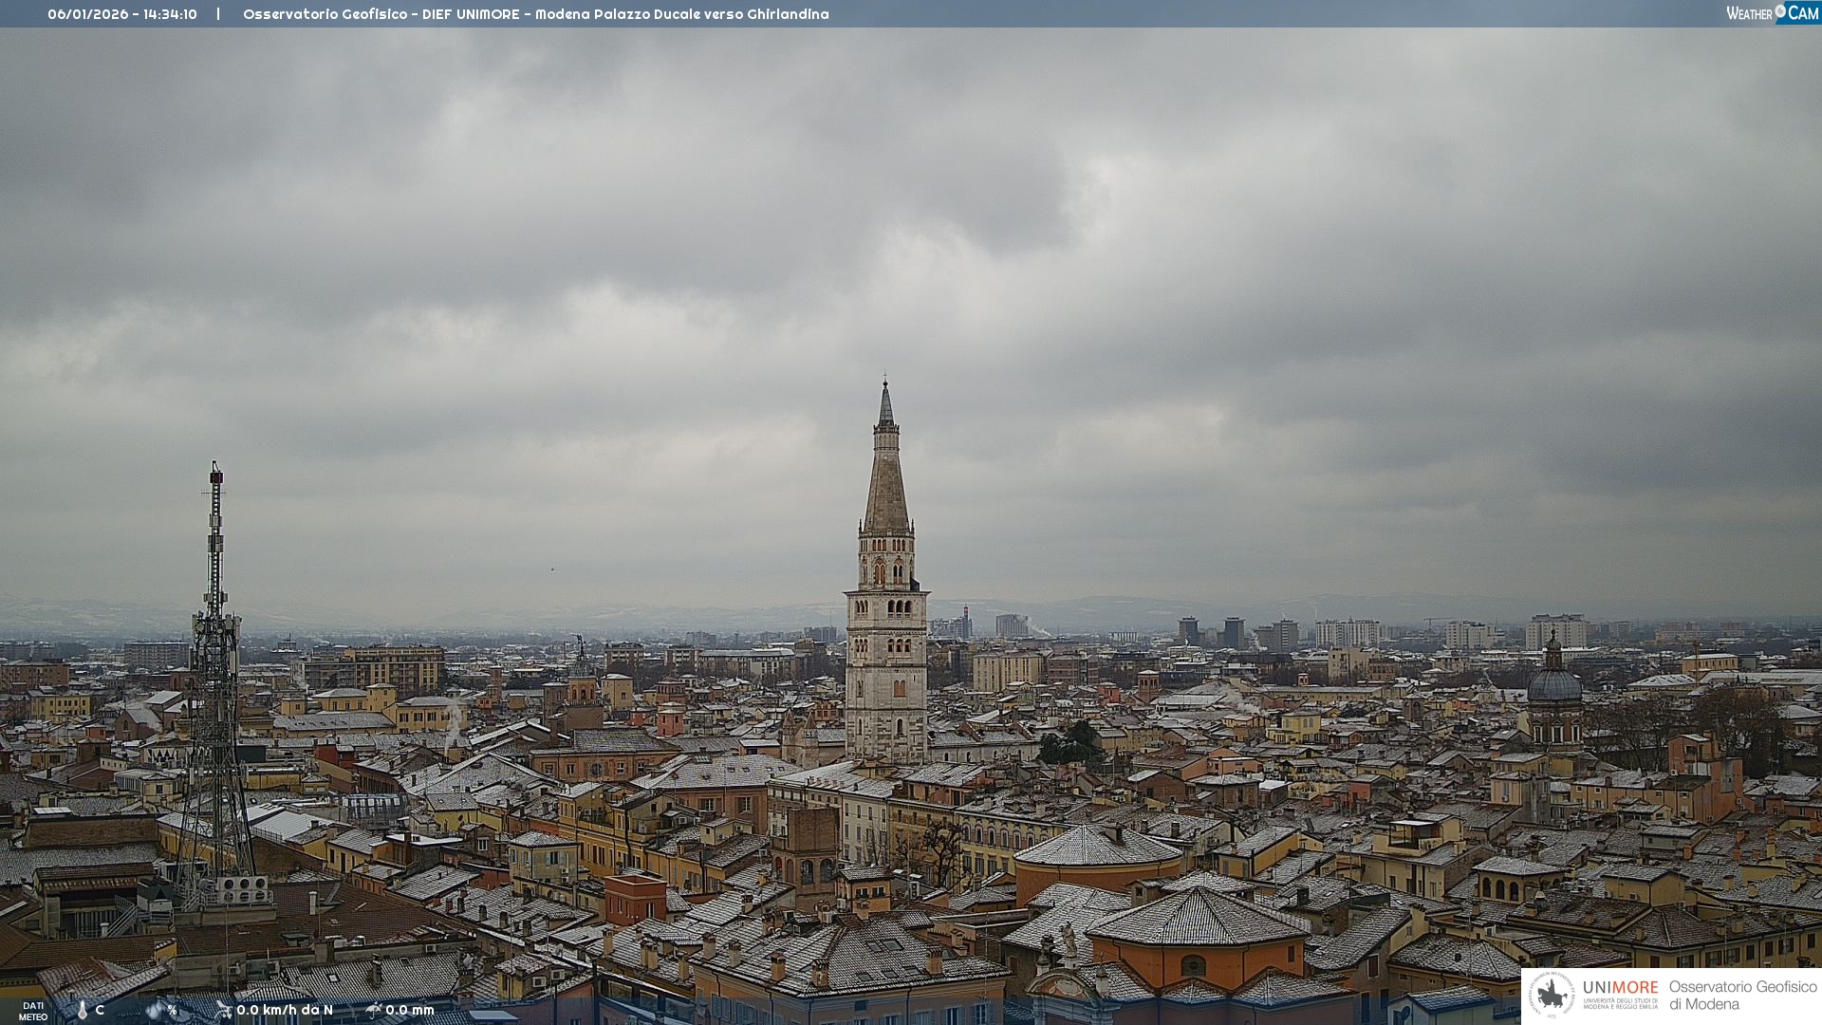Screen dimensions: 1822x1025
Task: Click the UNIMORE university crest emblem
Action: point(1552,995)
